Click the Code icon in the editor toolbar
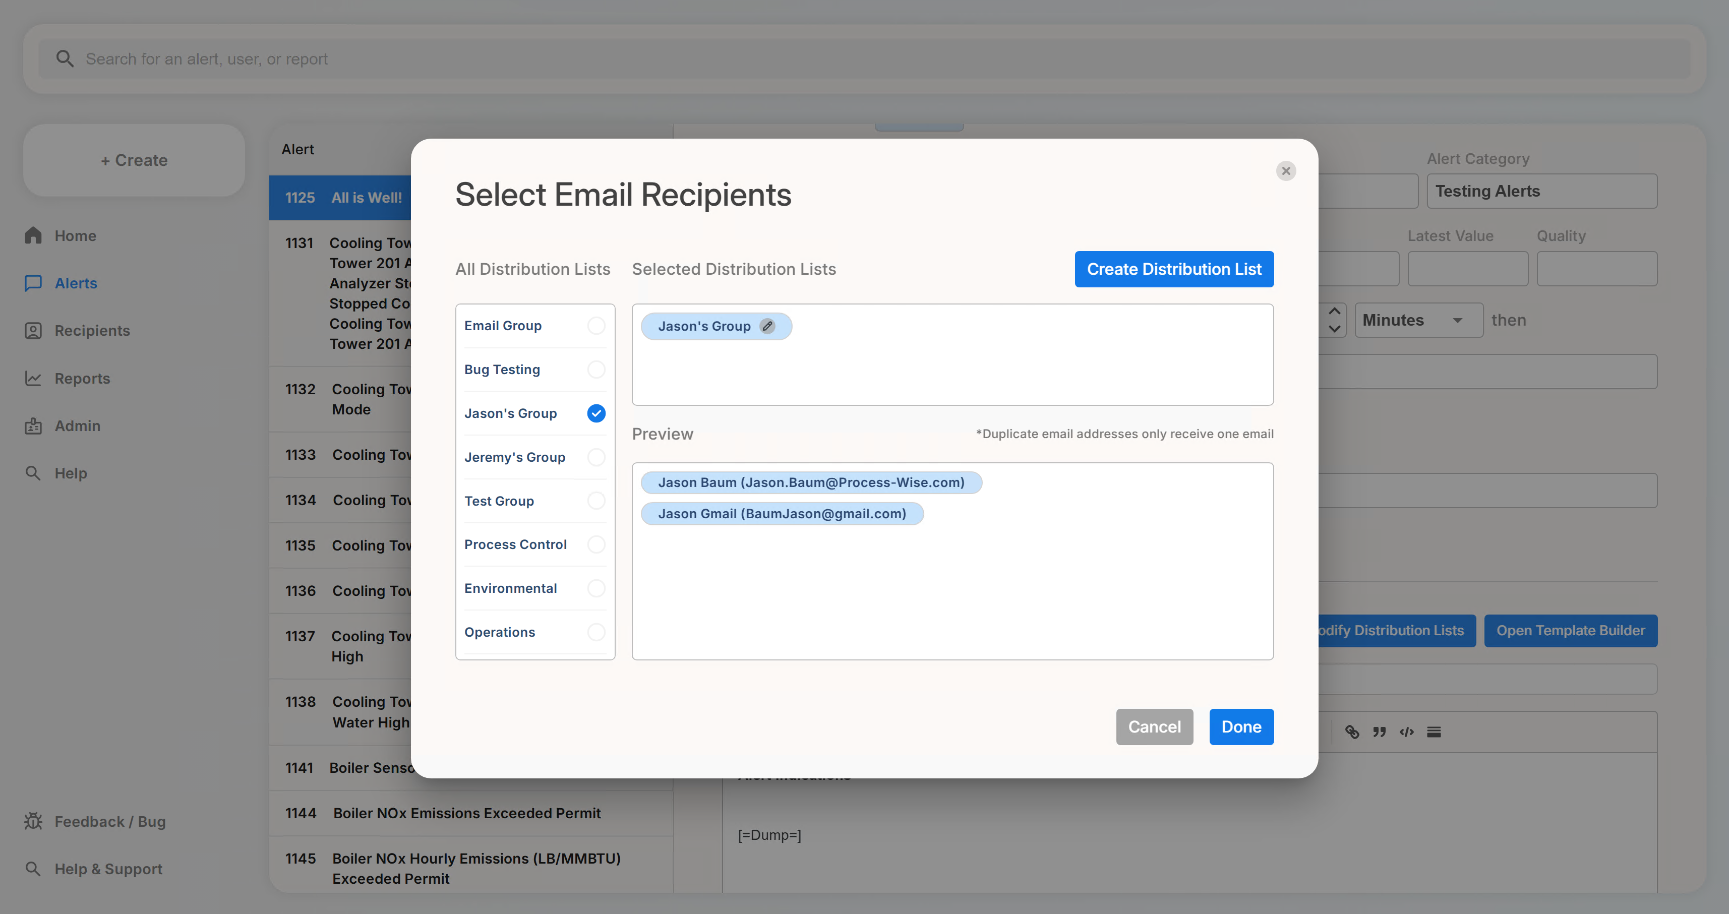Image resolution: width=1729 pixels, height=914 pixels. (x=1406, y=732)
